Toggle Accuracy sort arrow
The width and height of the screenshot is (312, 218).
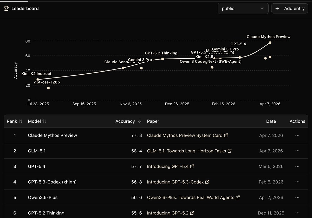tap(140, 121)
